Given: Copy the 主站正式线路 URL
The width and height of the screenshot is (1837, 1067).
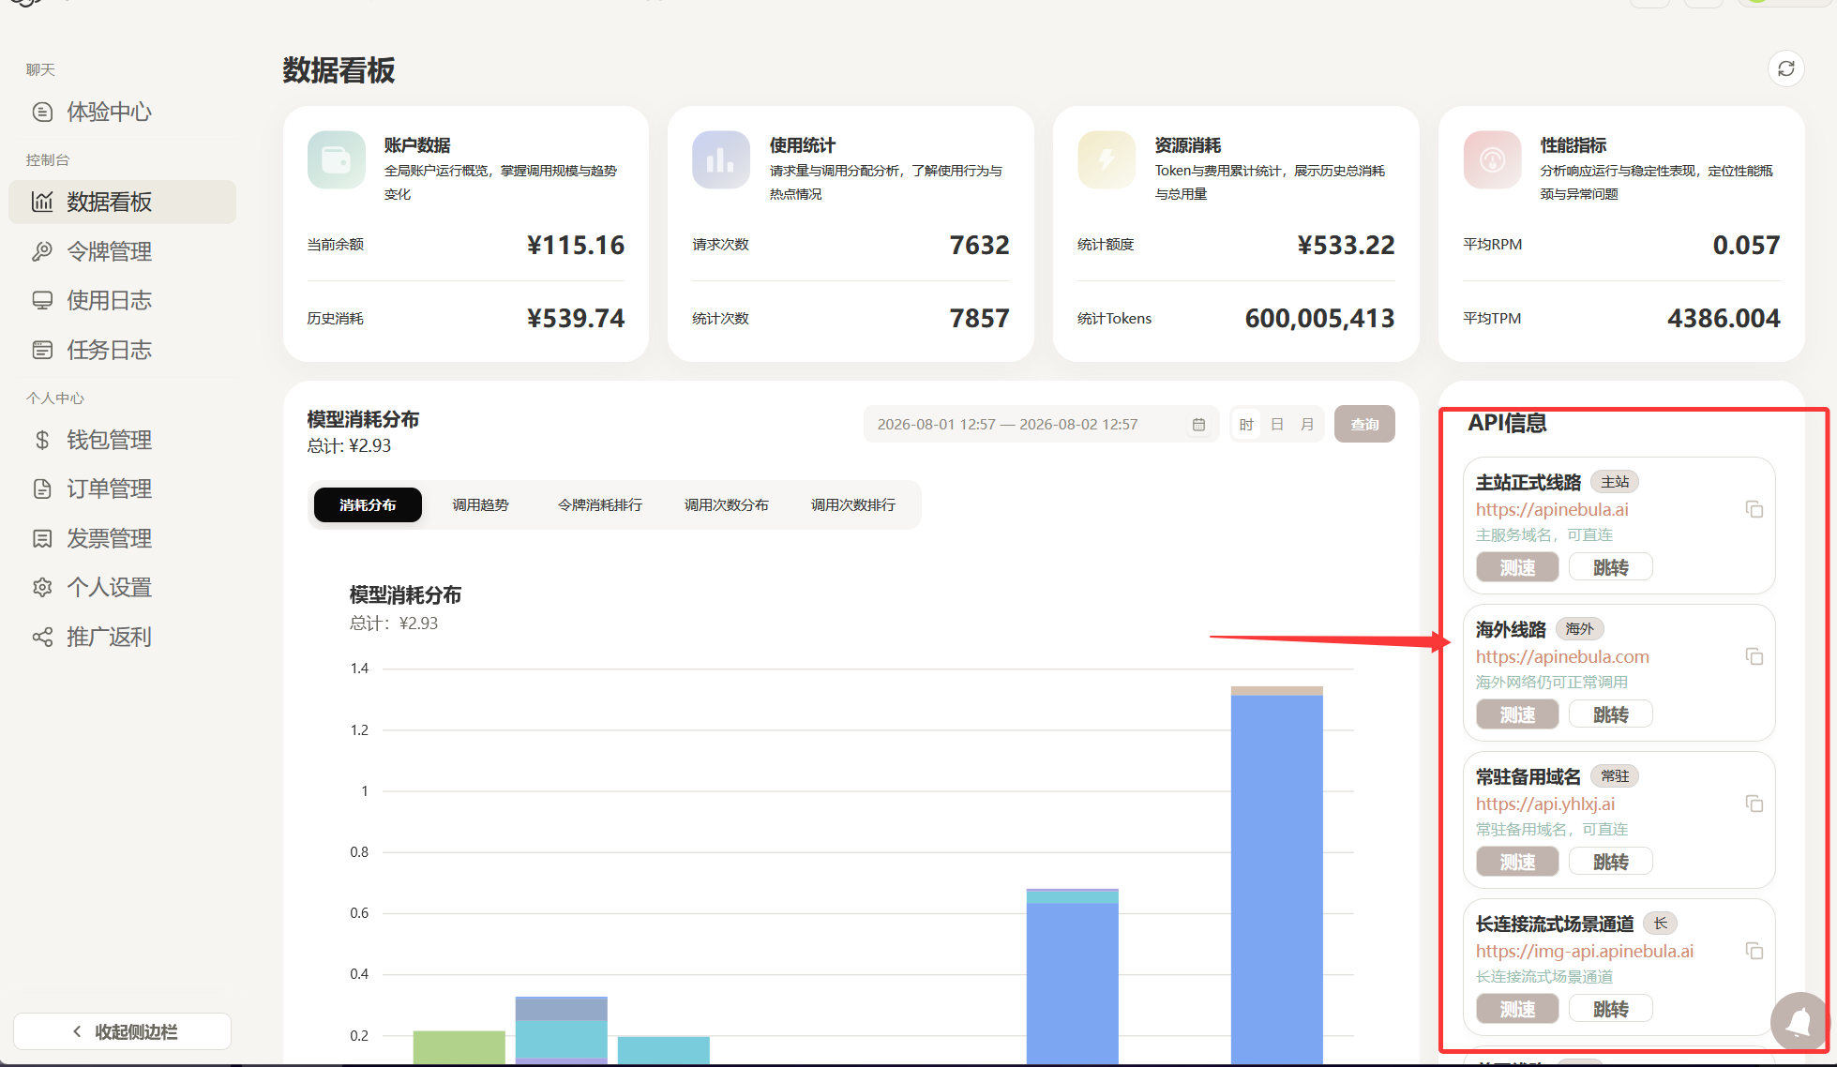Looking at the screenshot, I should point(1754,509).
